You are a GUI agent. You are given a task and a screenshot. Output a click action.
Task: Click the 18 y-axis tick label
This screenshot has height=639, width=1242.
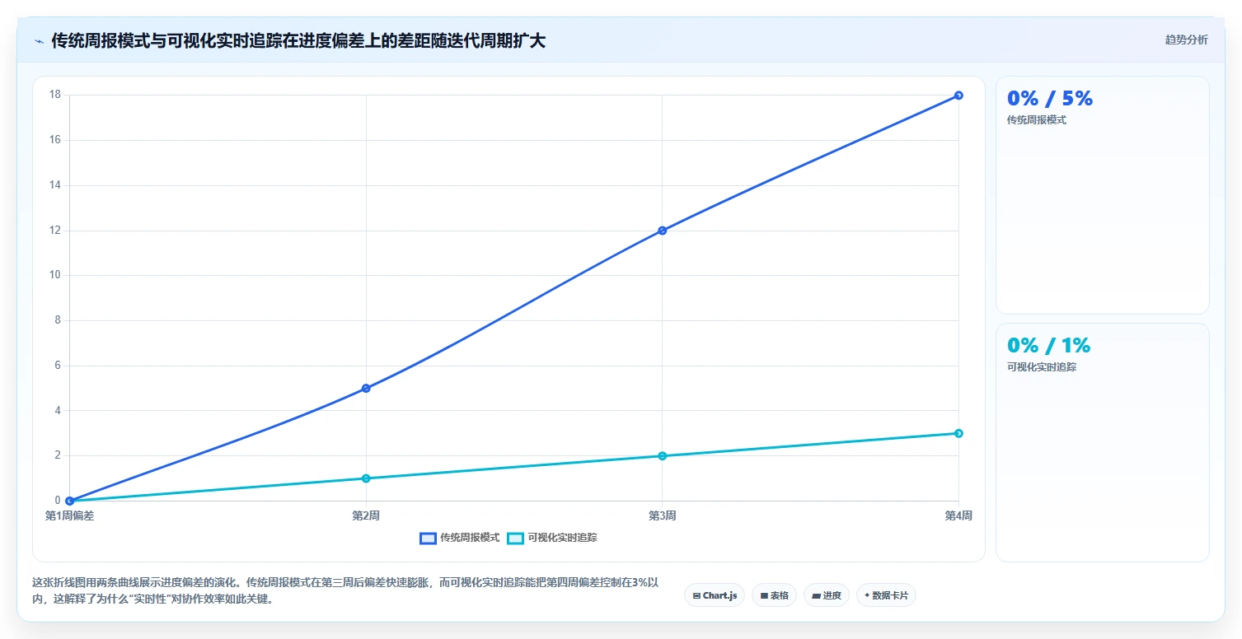(x=55, y=95)
